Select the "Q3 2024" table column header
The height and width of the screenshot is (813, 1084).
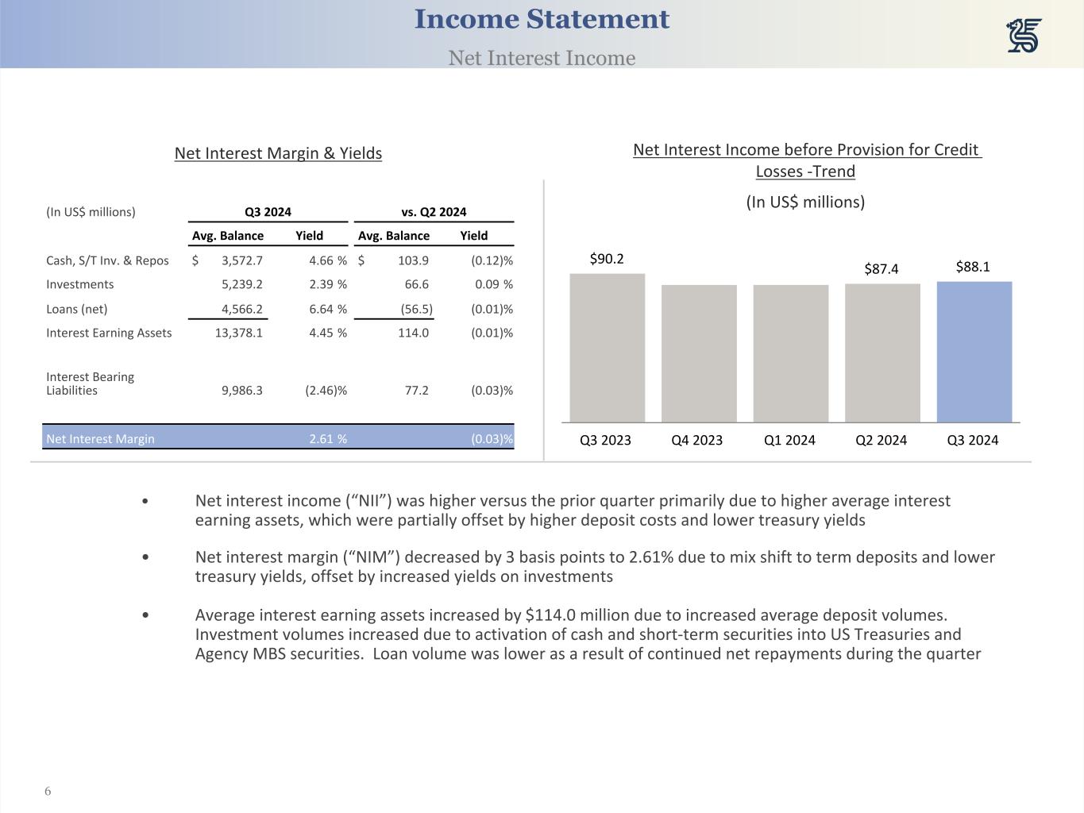(x=268, y=212)
